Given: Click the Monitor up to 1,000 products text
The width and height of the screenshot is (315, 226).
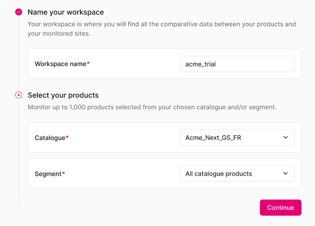Looking at the screenshot, I should 152,107.
